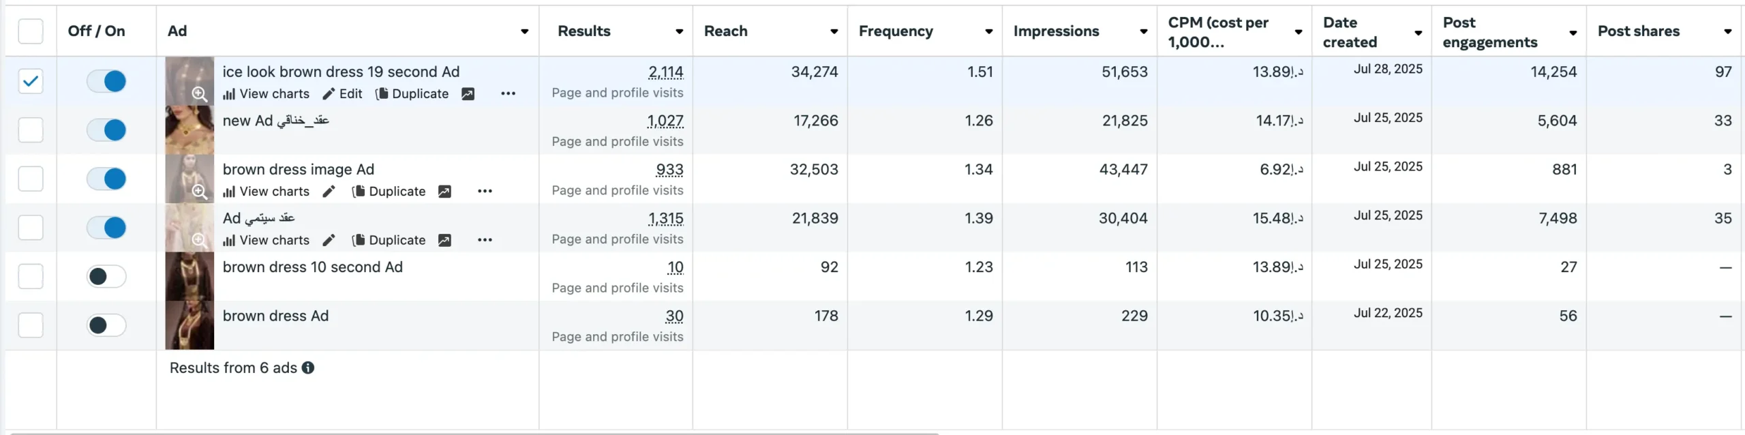The height and width of the screenshot is (435, 1745).
Task: Click the Post shares column header
Action: [1638, 31]
